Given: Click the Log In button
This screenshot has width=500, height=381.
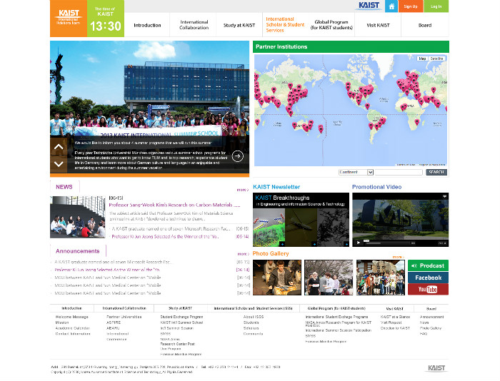Looking at the screenshot, I should (x=436, y=6).
